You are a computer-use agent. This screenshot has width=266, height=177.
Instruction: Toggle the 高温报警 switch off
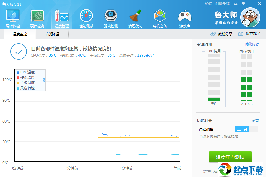coord(246,129)
